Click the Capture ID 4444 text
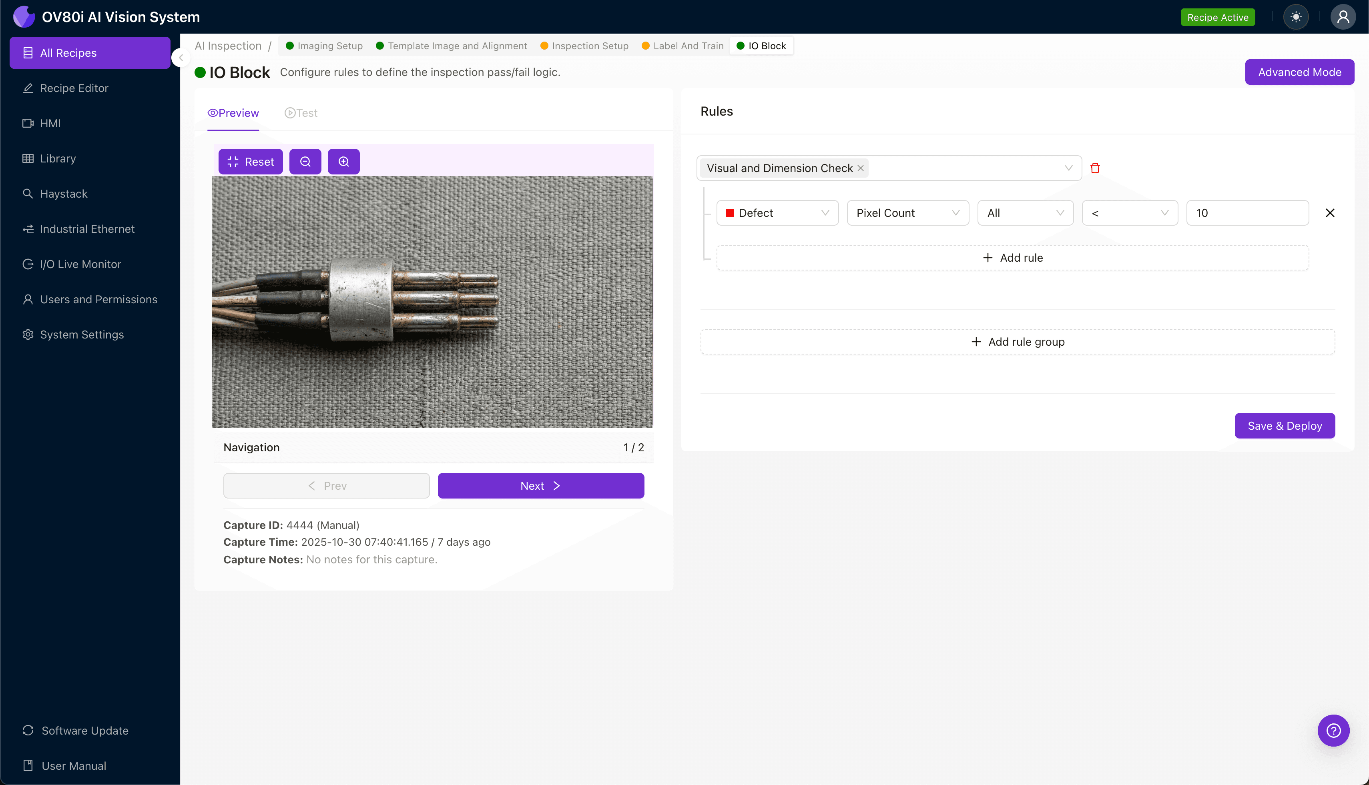Viewport: 1369px width, 785px height. (x=291, y=525)
